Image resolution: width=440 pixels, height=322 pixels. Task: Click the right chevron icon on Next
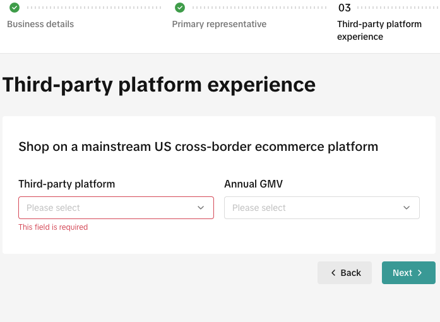click(x=420, y=273)
